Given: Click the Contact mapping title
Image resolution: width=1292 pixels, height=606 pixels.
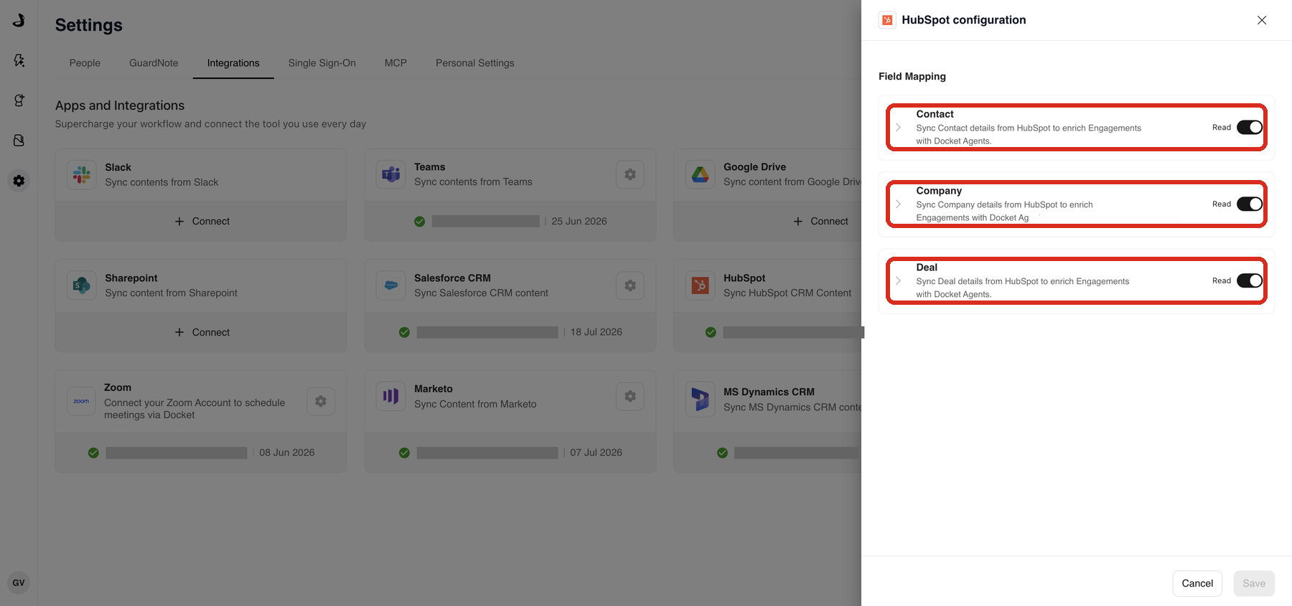Looking at the screenshot, I should point(935,114).
